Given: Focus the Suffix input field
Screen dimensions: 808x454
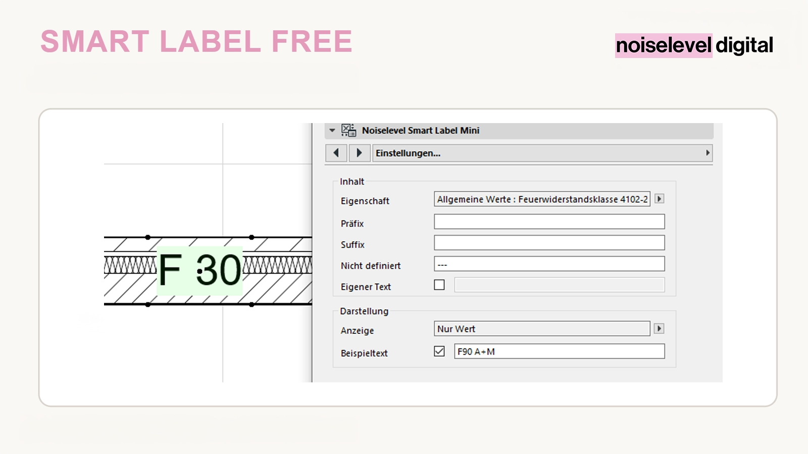Looking at the screenshot, I should pos(549,243).
